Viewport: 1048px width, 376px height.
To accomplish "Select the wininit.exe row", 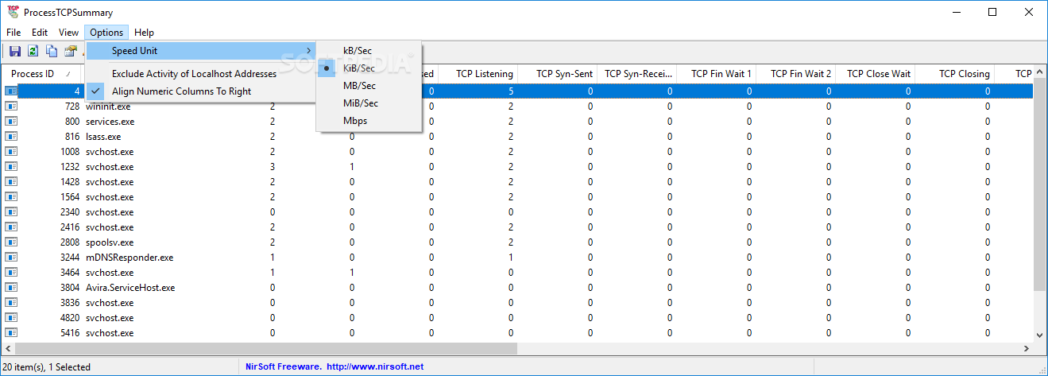I will (x=518, y=107).
